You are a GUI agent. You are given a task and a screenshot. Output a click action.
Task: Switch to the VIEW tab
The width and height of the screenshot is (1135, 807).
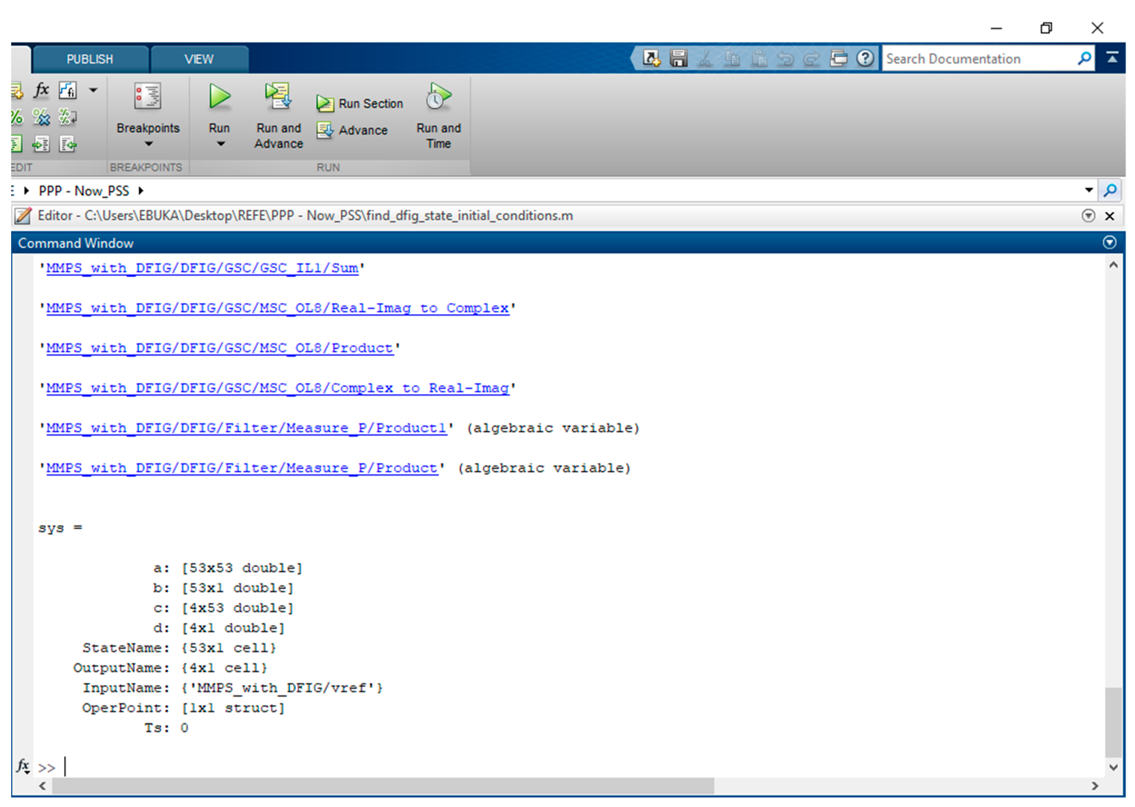pyautogui.click(x=199, y=59)
